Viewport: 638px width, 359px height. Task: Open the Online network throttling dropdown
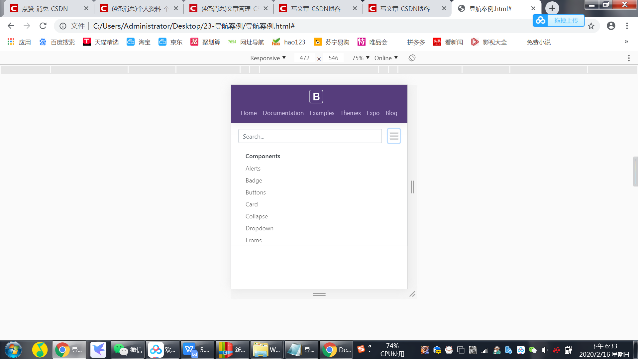point(385,58)
